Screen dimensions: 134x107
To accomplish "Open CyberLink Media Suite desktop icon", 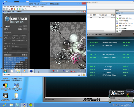I will coord(6,87).
